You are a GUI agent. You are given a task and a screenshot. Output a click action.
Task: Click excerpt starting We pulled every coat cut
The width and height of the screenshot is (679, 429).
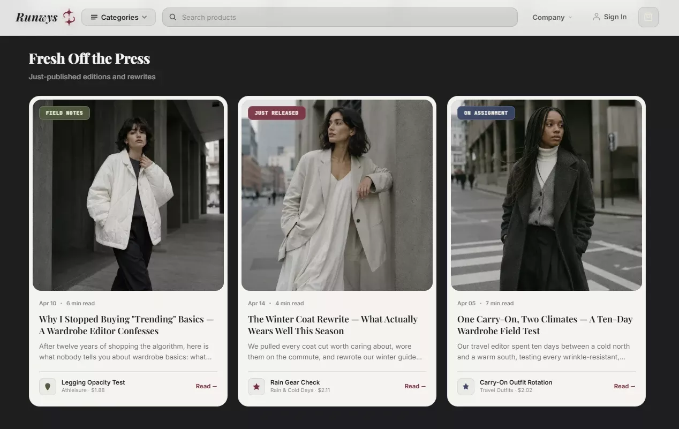coord(335,352)
